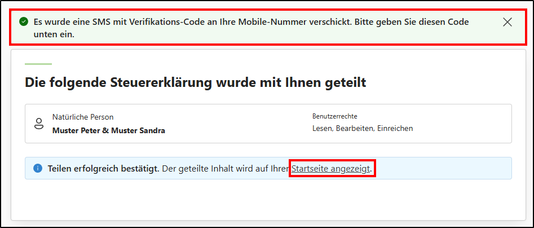Click the person icon beside Natürliche Person
This screenshot has width=534, height=228.
pos(39,124)
